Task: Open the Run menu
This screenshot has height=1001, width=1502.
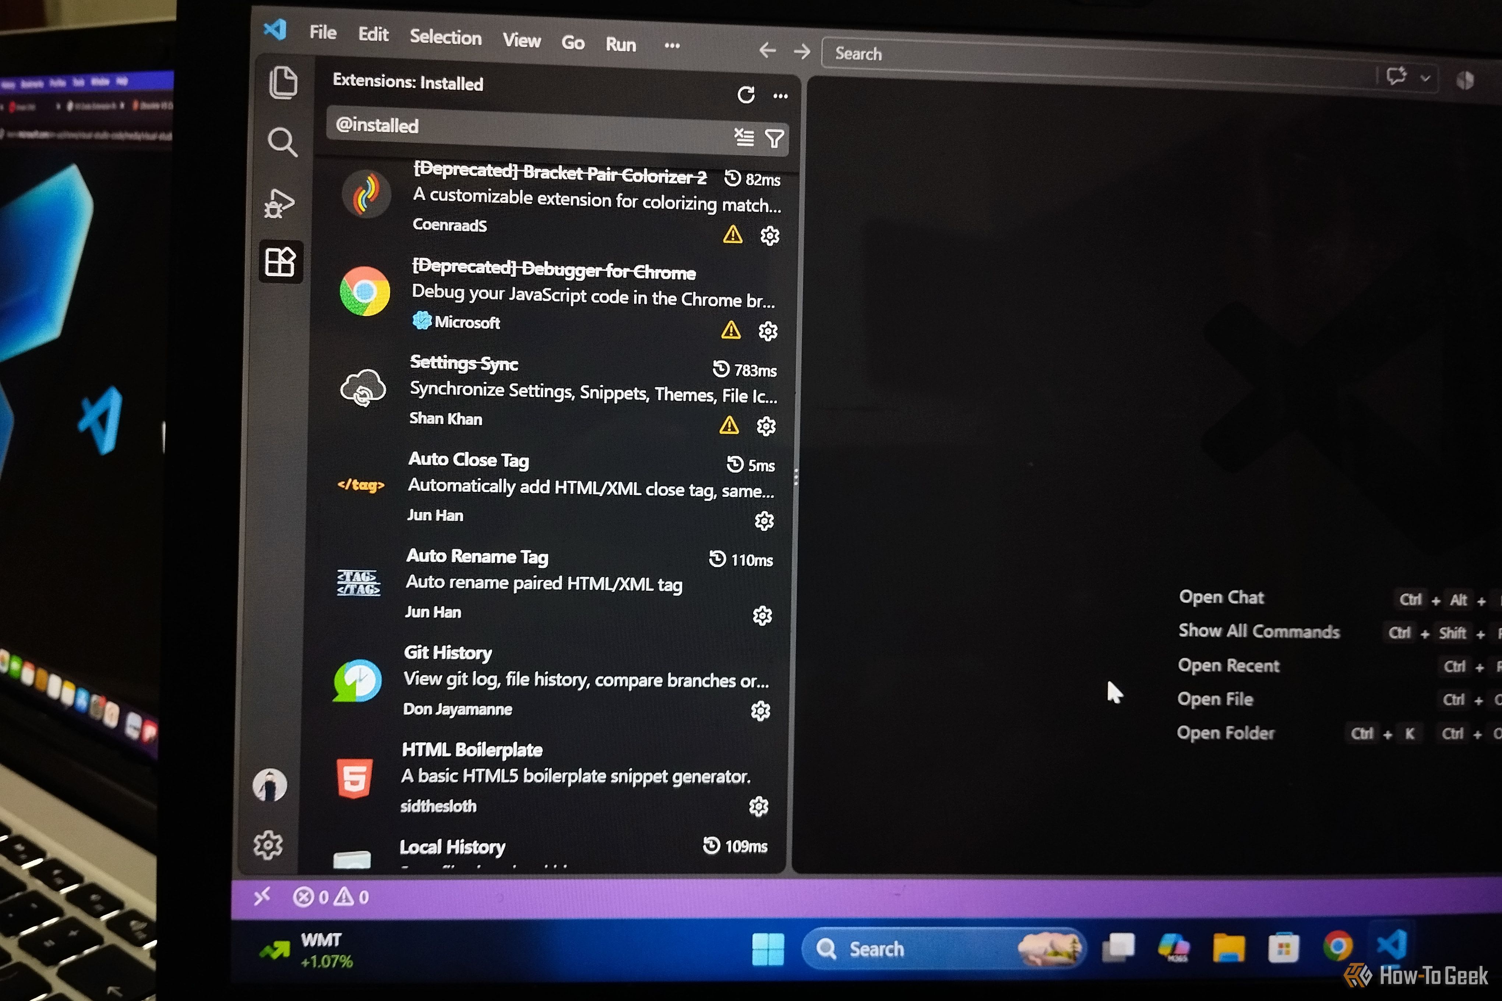Action: click(621, 45)
